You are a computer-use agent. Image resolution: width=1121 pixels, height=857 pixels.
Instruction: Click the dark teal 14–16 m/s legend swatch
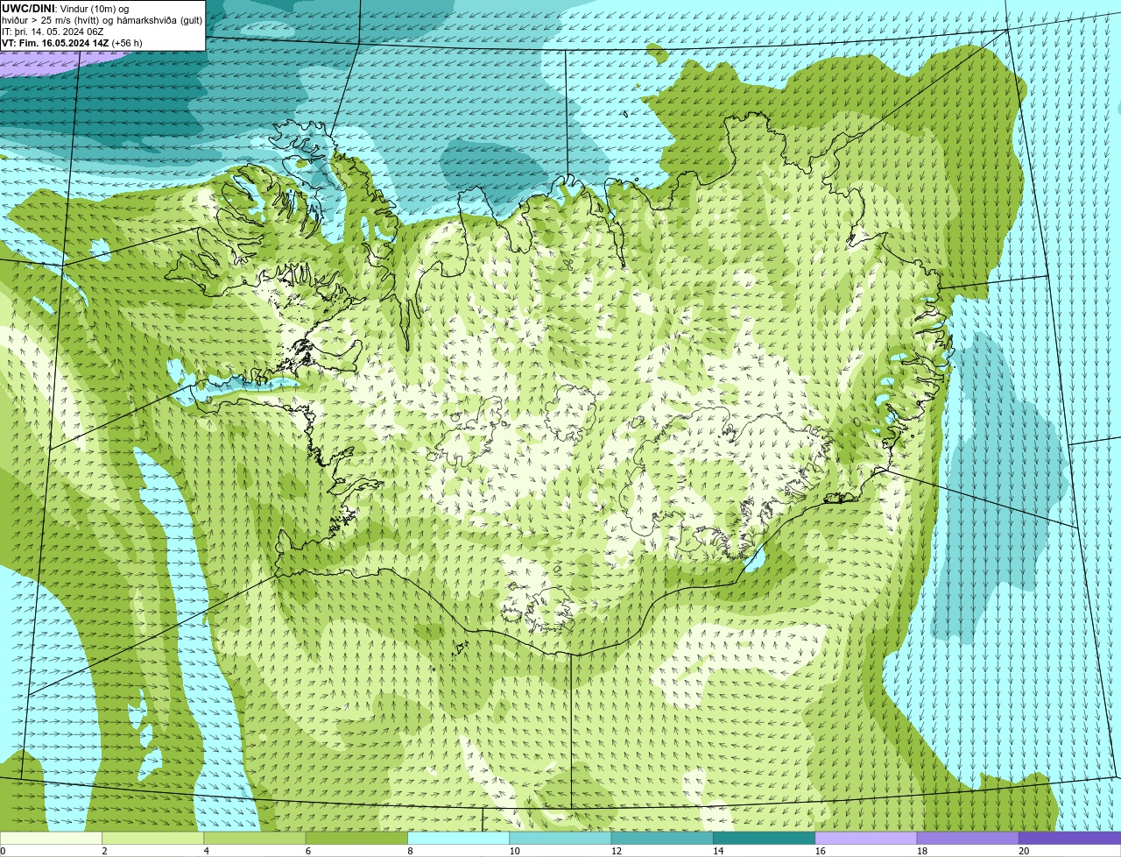(x=765, y=838)
